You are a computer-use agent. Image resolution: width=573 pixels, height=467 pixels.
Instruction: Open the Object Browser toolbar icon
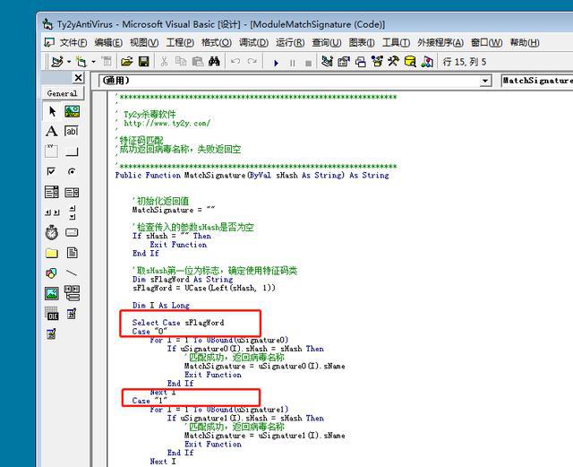click(377, 62)
